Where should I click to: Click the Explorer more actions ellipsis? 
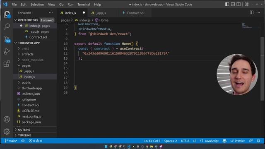[x=51, y=13]
